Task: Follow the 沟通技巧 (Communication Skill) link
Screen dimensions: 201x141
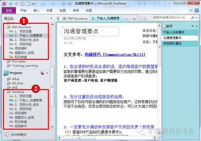Action: [x=115, y=55]
